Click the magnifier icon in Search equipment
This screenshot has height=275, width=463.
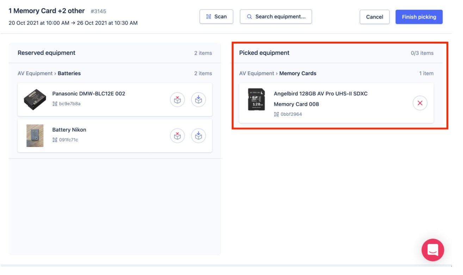click(x=249, y=17)
